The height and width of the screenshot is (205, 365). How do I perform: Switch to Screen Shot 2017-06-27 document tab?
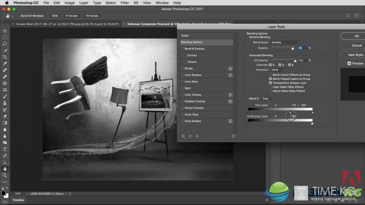(x=68, y=24)
